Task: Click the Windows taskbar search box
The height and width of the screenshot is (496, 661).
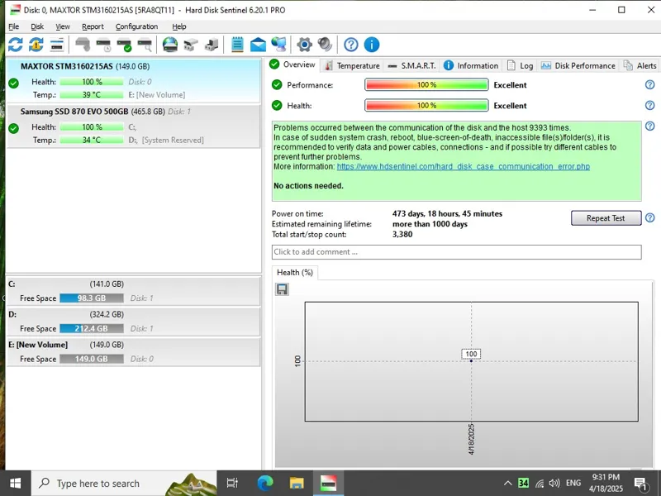Action: [123, 483]
